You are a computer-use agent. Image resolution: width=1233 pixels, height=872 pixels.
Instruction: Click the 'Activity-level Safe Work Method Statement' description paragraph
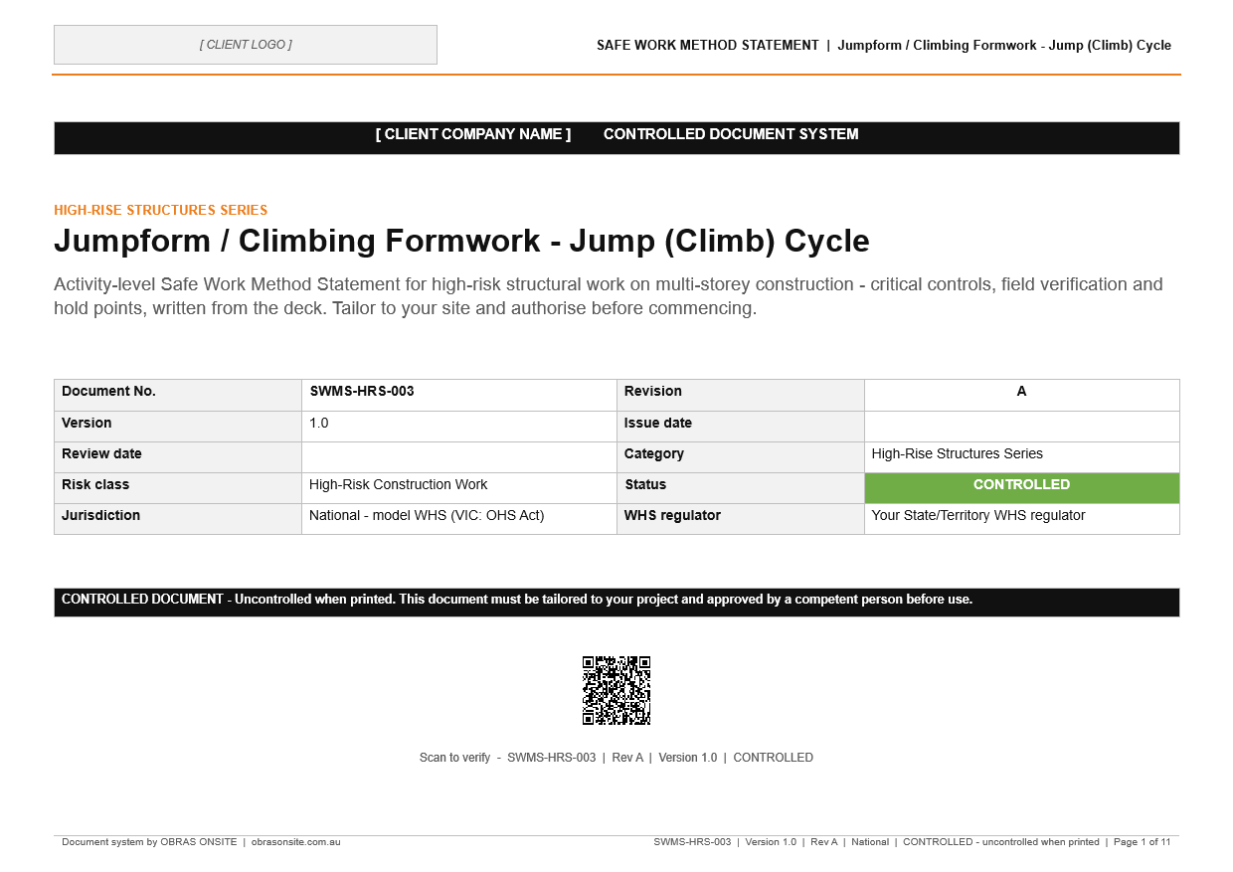tap(609, 296)
